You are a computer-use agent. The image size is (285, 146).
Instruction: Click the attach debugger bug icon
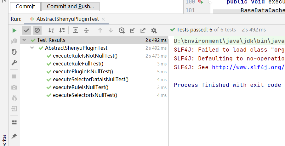(x=14, y=98)
